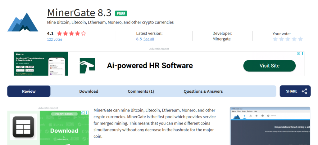This screenshot has height=145, width=318.
Task: Open the Comments (1) tab
Action: pos(141,91)
